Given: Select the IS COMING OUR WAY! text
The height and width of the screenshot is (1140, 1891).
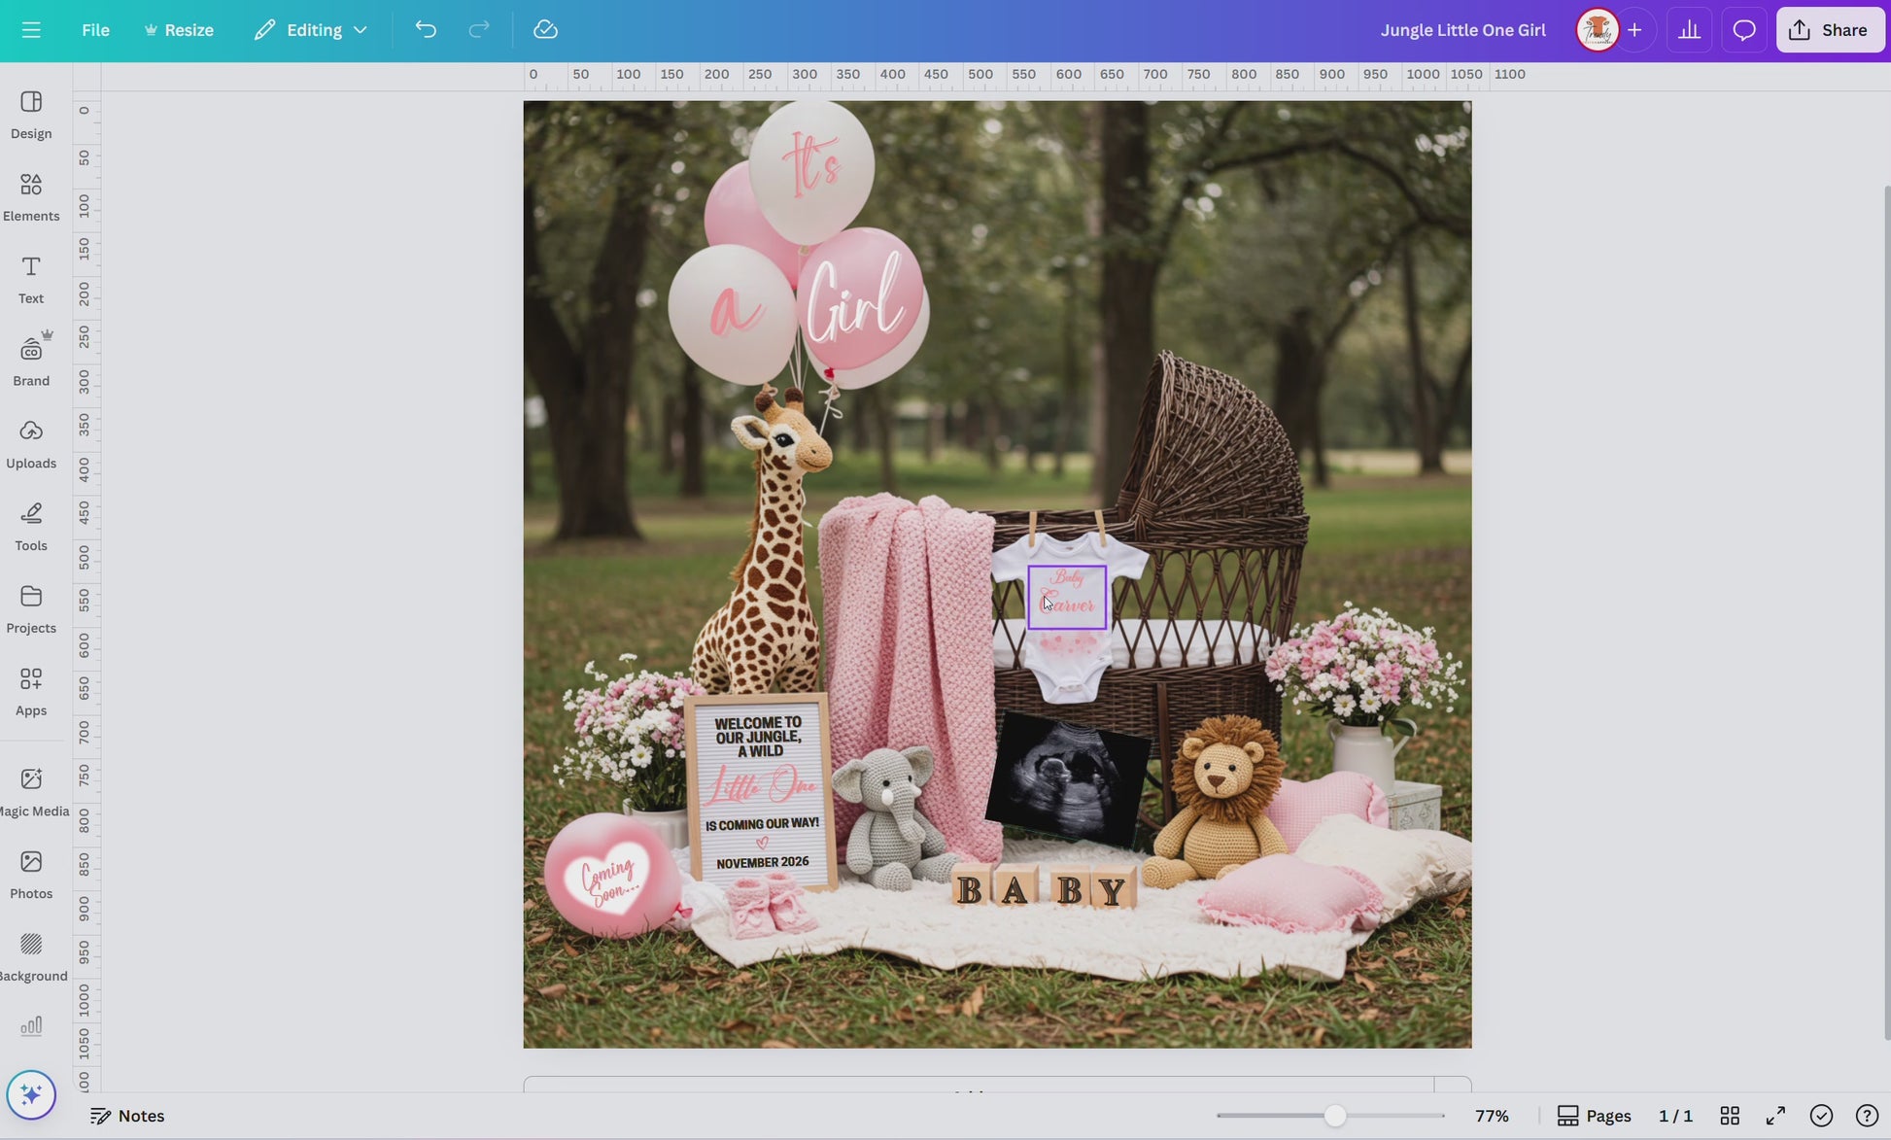Looking at the screenshot, I should click(x=762, y=824).
